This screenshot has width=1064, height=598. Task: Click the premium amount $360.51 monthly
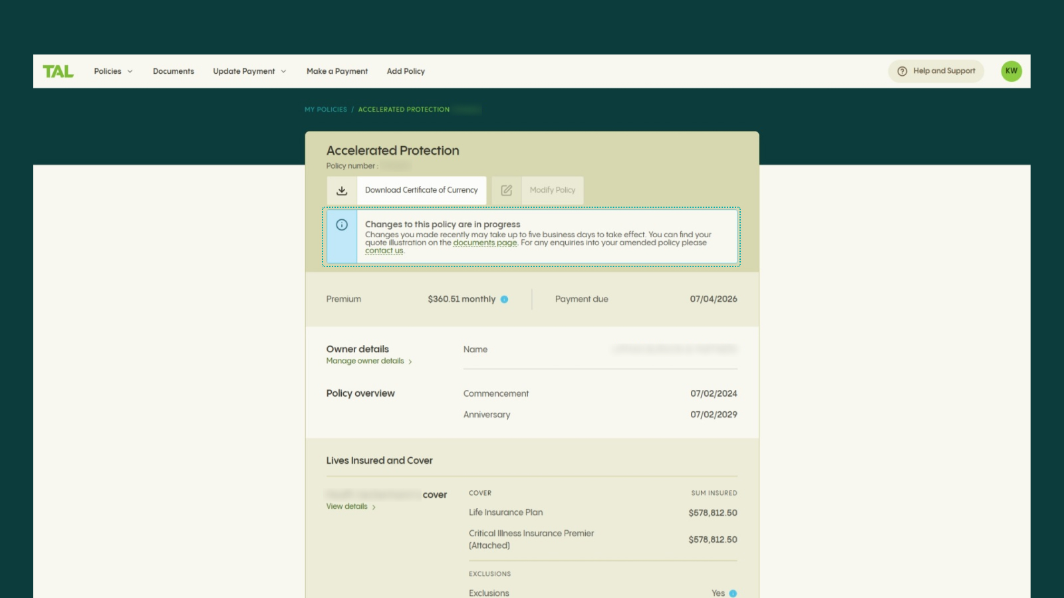(x=462, y=300)
